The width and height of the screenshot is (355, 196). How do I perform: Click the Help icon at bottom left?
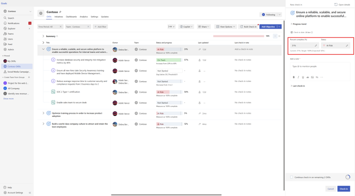click(x=5, y=187)
